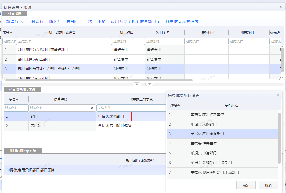This screenshot has width=286, height=193.
Task: Collapse panel with the splitter up arrow
Action: tap(137, 84)
